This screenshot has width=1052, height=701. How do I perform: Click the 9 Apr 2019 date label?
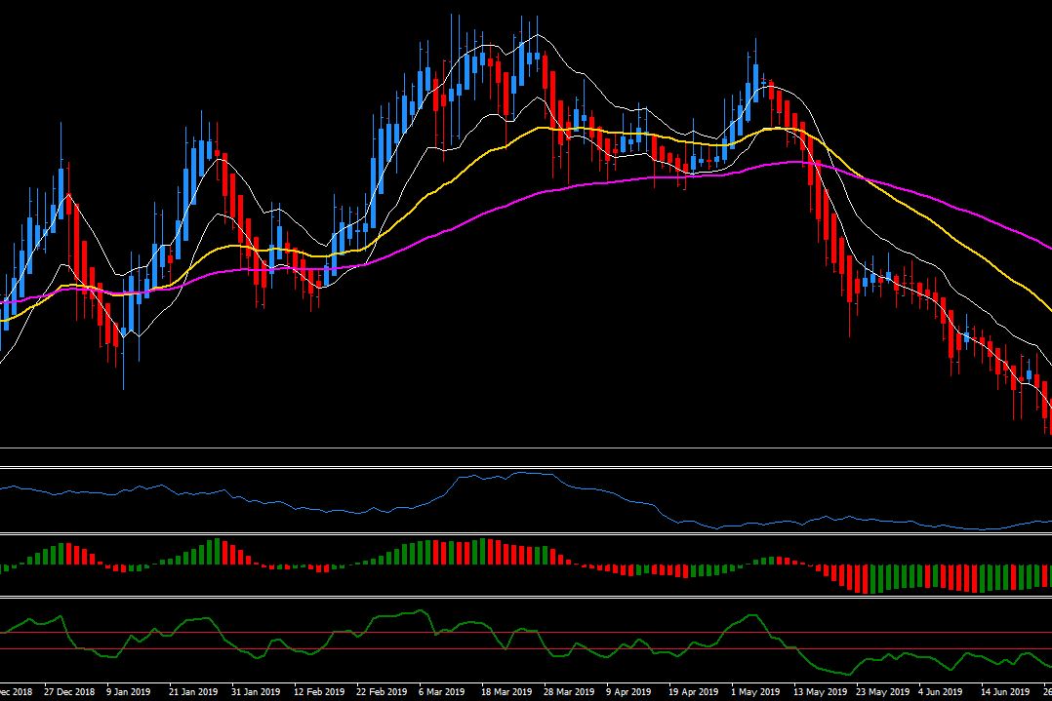pyautogui.click(x=628, y=691)
